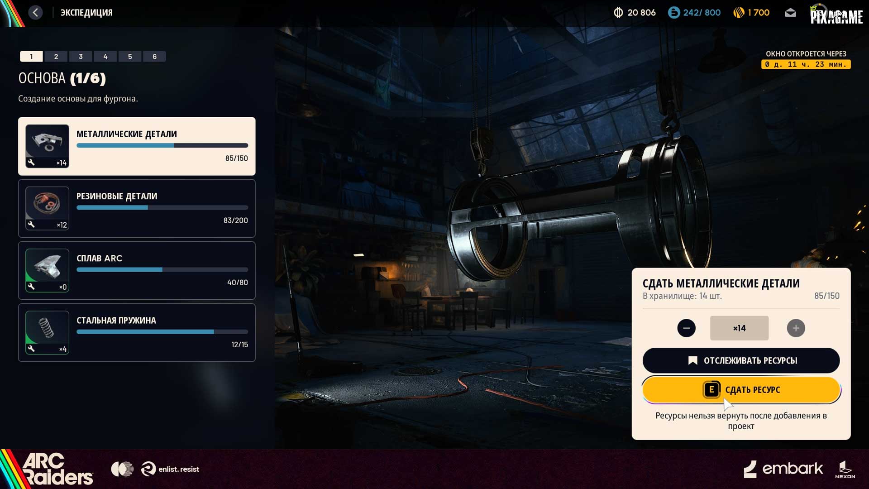Click the coin currency icon near 20 806
This screenshot has width=869, height=489.
618,13
